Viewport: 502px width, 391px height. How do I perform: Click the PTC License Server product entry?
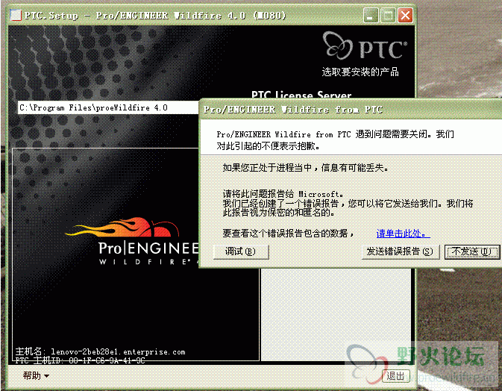[x=301, y=95]
